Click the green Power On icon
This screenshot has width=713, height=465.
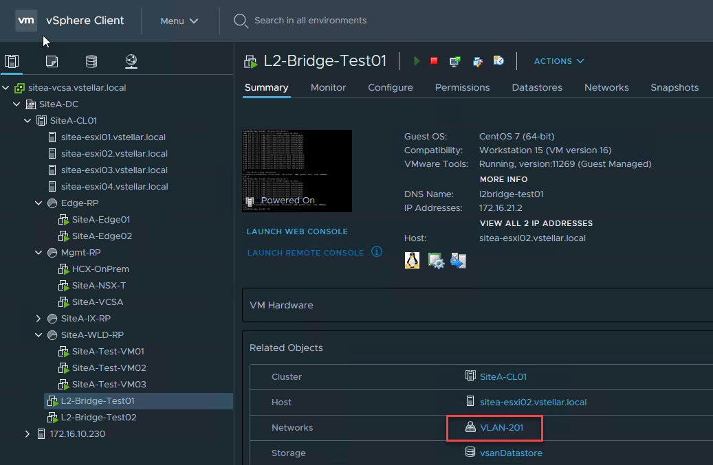(417, 61)
